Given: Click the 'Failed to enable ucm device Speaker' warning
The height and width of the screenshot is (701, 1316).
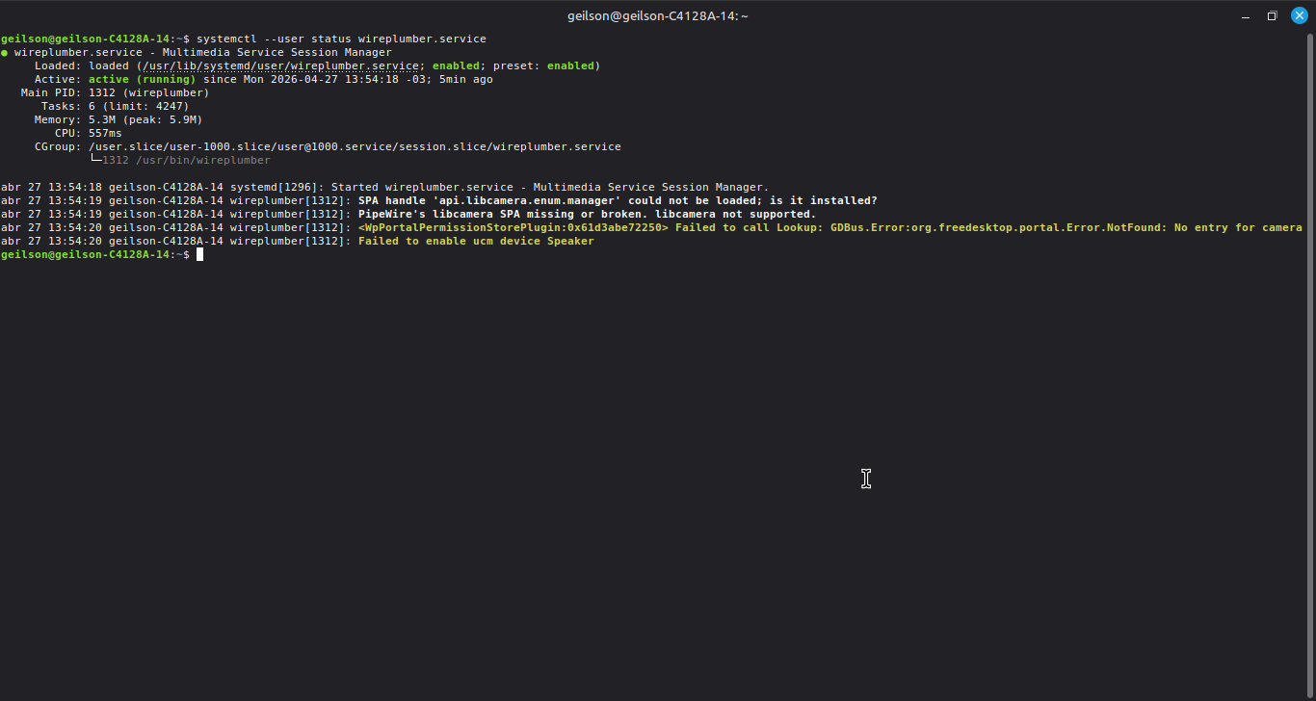Looking at the screenshot, I should point(476,241).
